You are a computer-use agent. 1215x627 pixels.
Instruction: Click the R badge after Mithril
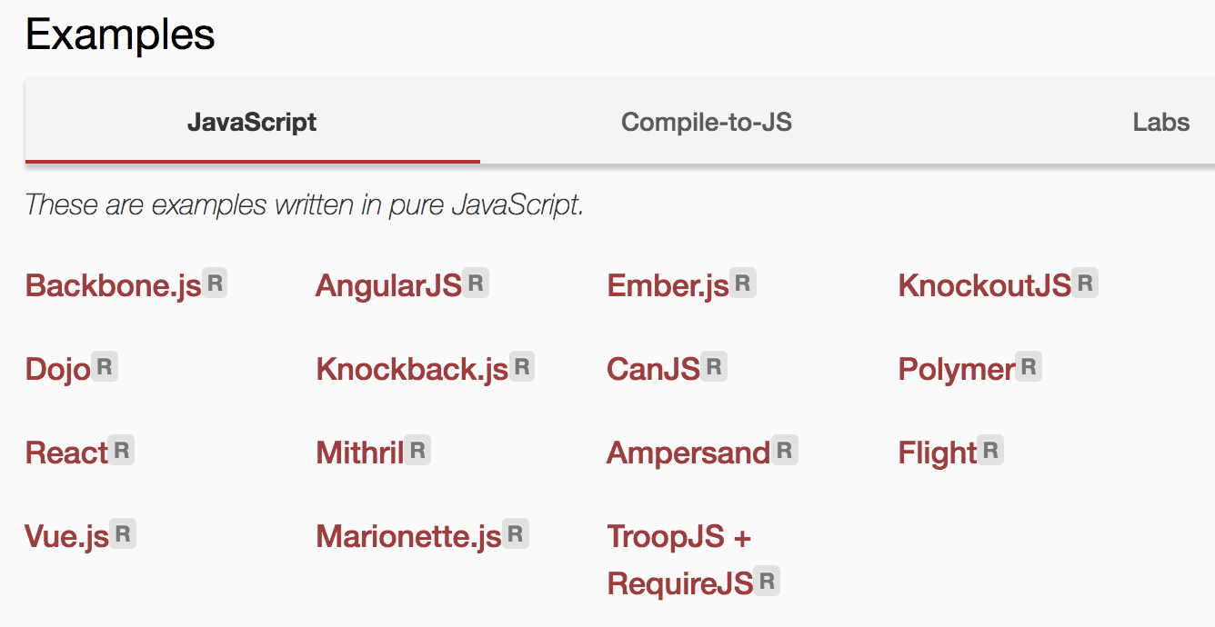417,450
